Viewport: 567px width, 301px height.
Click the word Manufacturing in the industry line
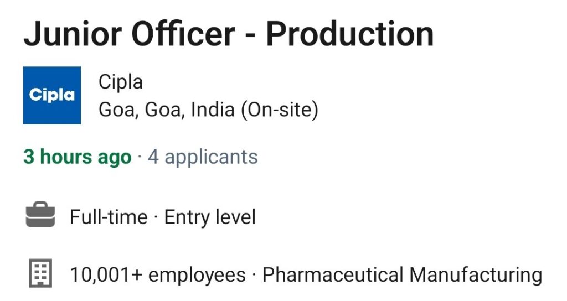click(x=476, y=274)
